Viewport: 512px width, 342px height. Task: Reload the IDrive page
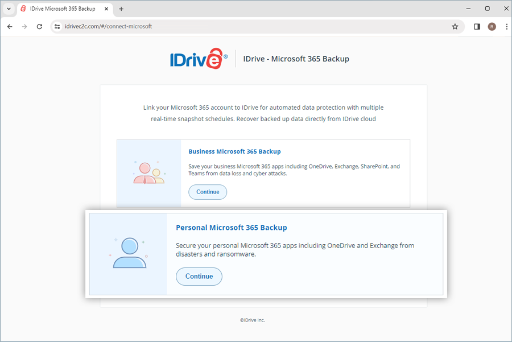[x=39, y=26]
